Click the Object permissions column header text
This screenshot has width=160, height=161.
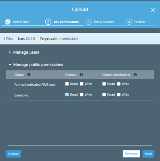(x=116, y=75)
